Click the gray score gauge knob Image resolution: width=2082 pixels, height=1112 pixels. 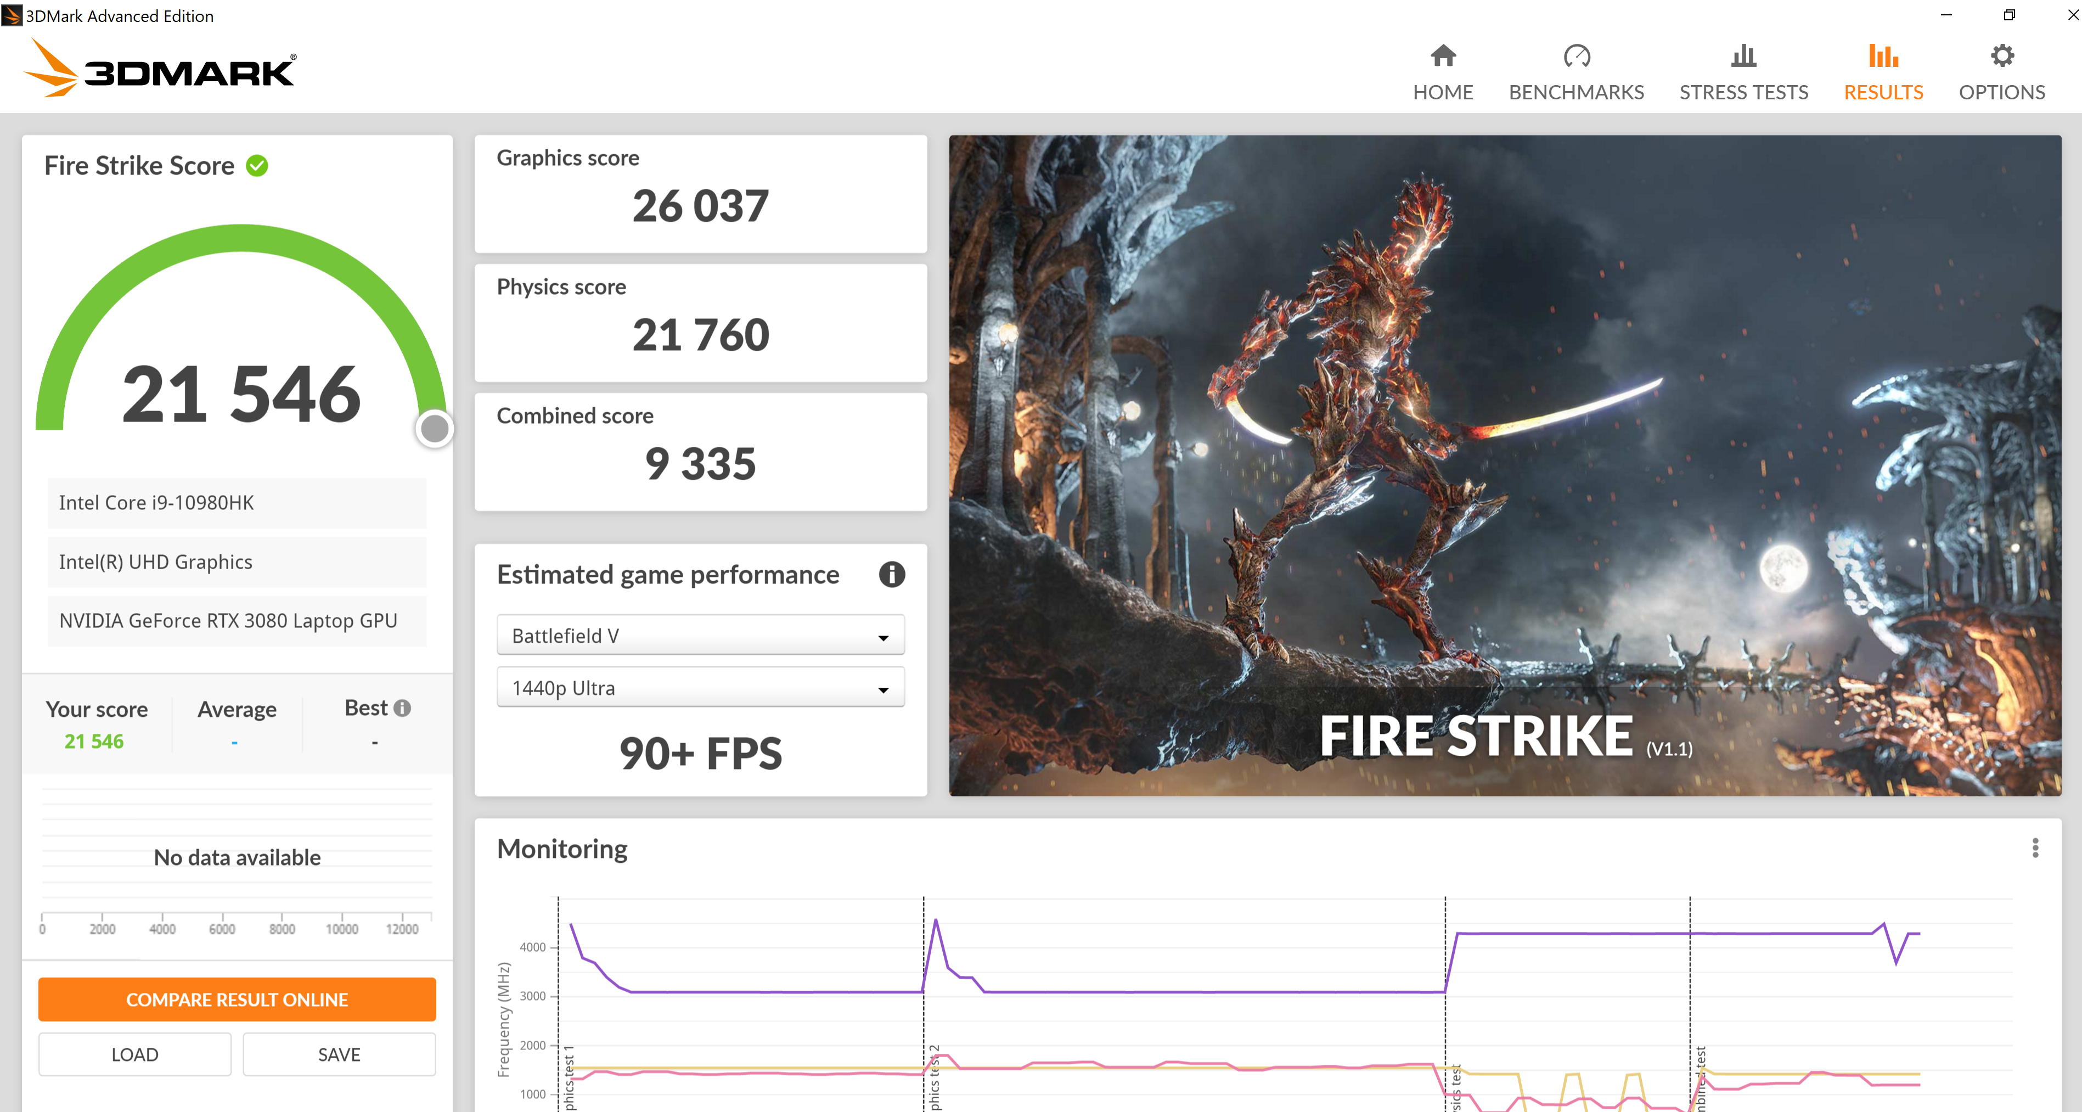click(435, 428)
